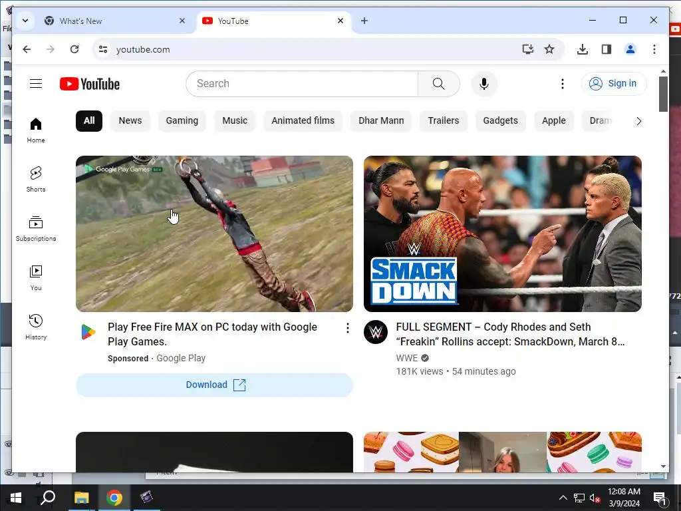Open Shorts from the sidebar
Viewport: 681px width, 511px height.
(x=36, y=179)
